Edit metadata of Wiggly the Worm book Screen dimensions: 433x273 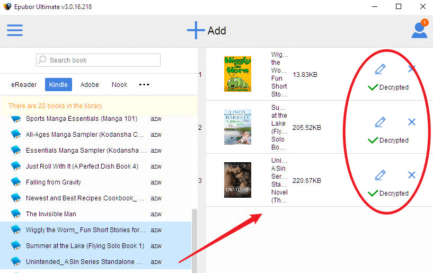tap(380, 69)
